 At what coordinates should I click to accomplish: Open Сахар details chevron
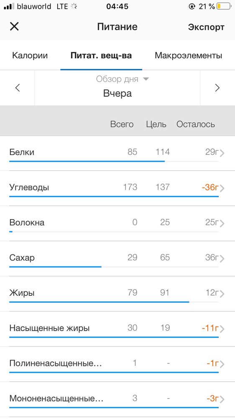coord(222,259)
